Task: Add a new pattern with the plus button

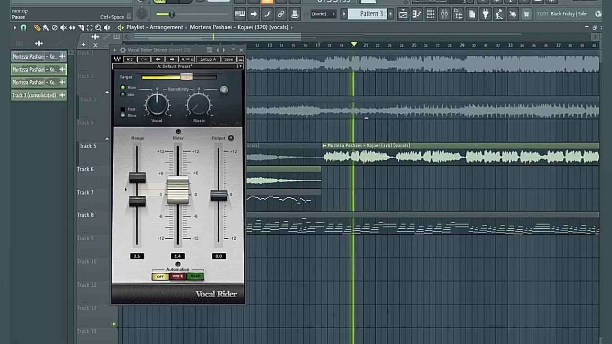Action: 390,14
